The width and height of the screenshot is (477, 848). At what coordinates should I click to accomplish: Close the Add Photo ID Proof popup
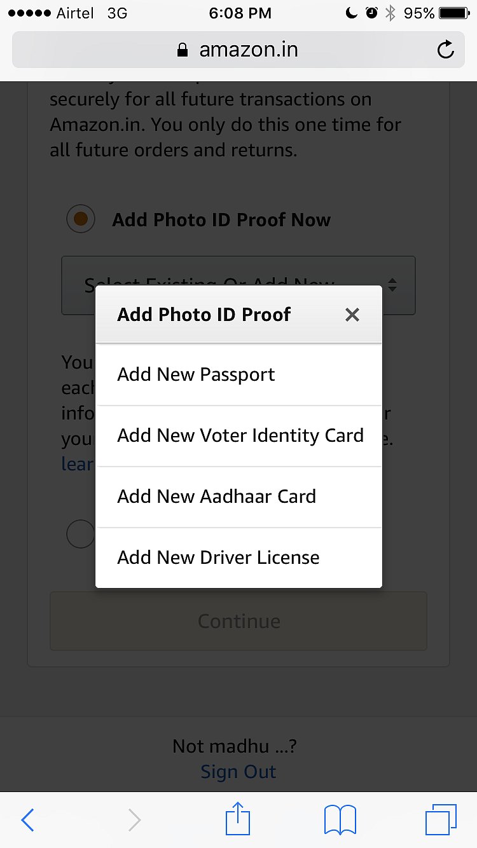click(352, 315)
